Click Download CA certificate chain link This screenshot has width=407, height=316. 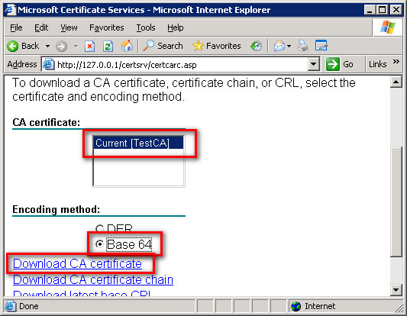tap(93, 279)
